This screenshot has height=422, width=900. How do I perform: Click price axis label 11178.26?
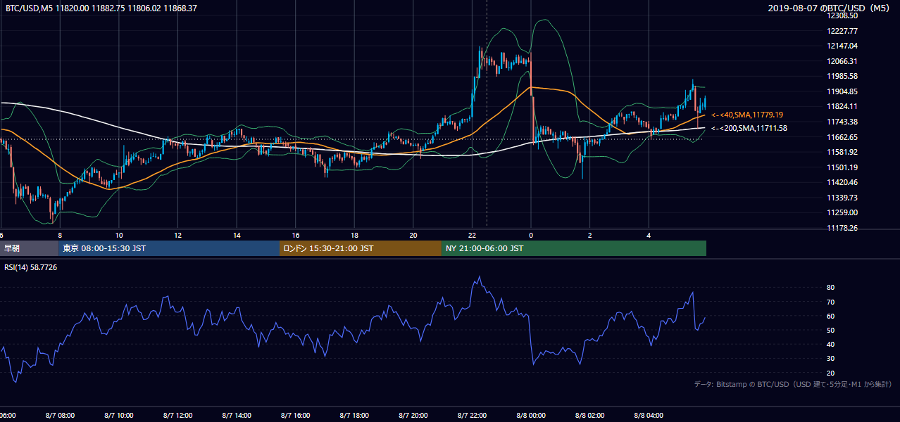pyautogui.click(x=842, y=228)
